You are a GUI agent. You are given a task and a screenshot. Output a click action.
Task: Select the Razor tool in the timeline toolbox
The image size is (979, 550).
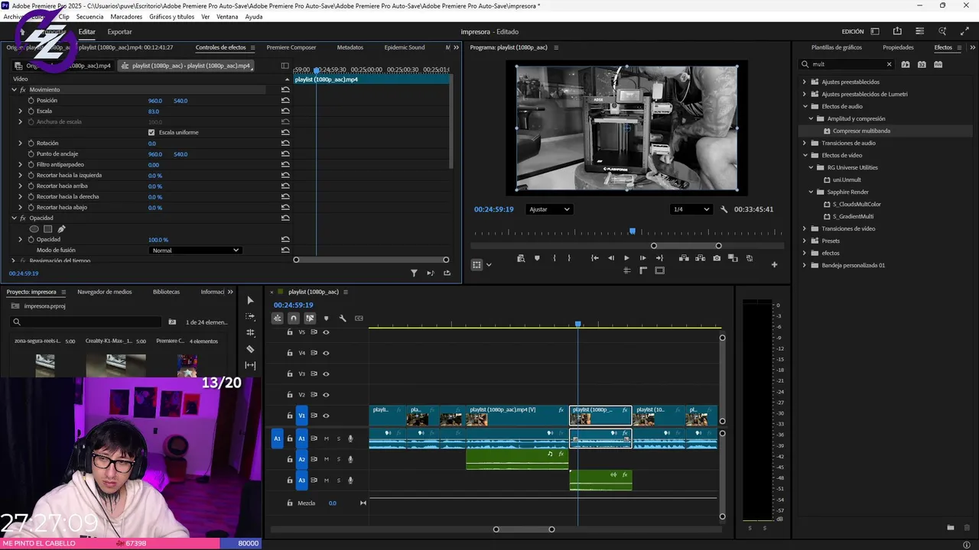(x=250, y=349)
